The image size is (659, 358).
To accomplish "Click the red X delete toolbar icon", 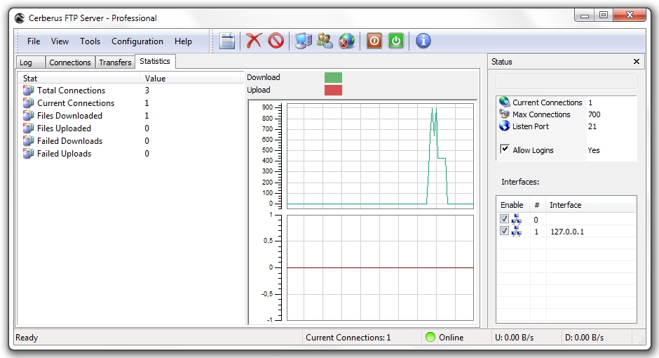I will point(253,41).
